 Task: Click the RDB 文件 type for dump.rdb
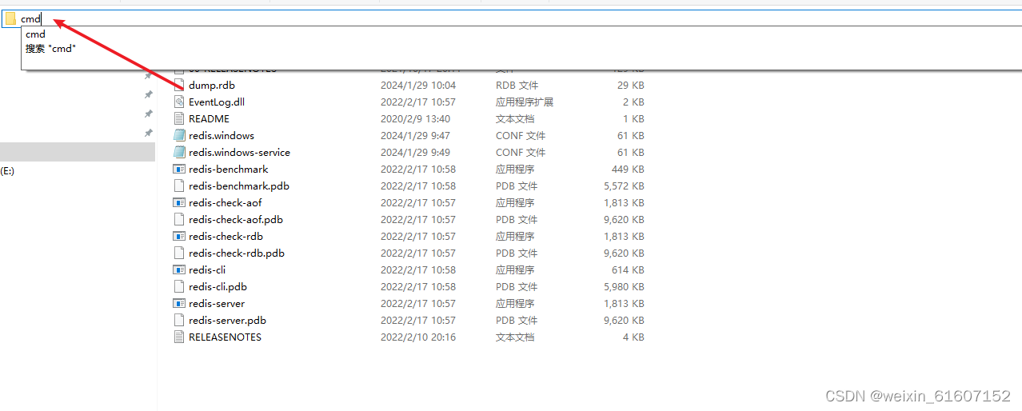coord(517,85)
